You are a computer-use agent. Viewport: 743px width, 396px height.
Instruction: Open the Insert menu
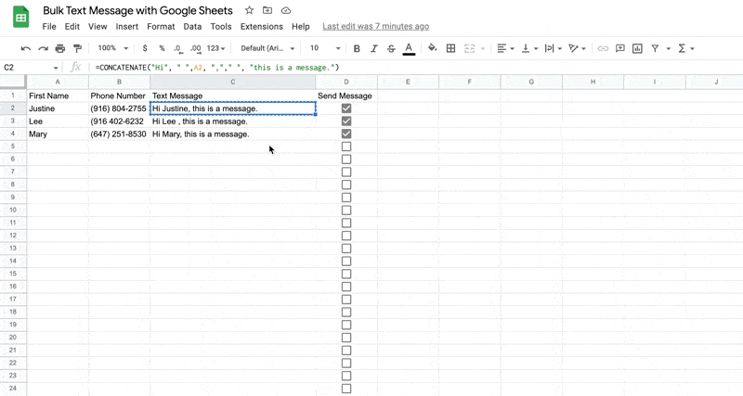pyautogui.click(x=127, y=27)
